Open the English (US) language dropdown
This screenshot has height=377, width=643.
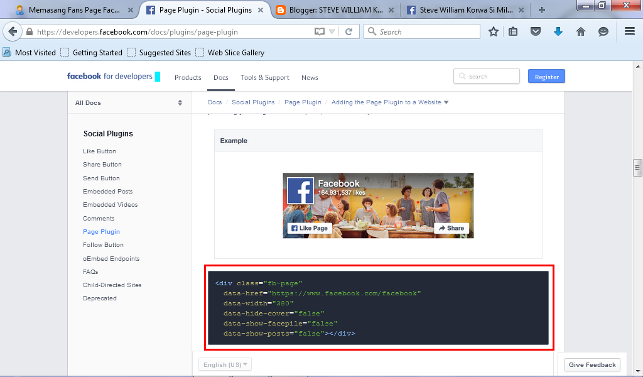click(x=225, y=364)
